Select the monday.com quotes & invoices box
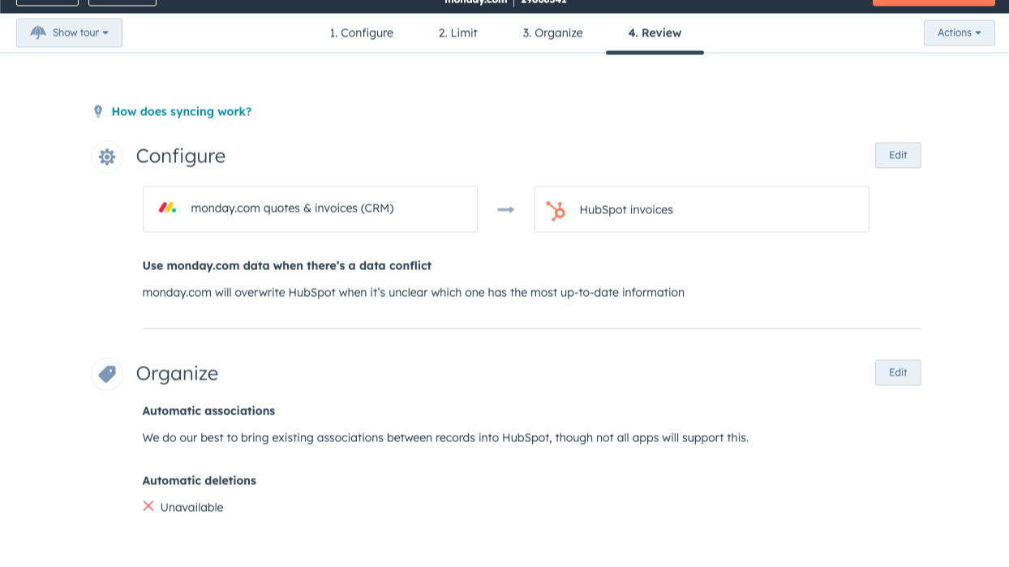The image size is (1009, 567). (310, 209)
